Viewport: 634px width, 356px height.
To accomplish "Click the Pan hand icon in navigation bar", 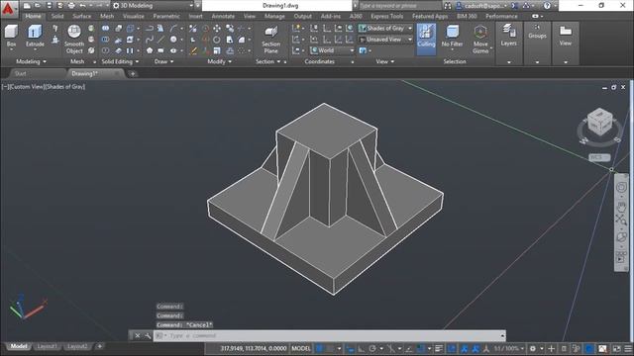I will pyautogui.click(x=621, y=207).
